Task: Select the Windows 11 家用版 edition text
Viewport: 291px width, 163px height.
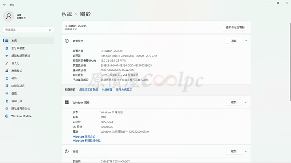Action: 112,112
